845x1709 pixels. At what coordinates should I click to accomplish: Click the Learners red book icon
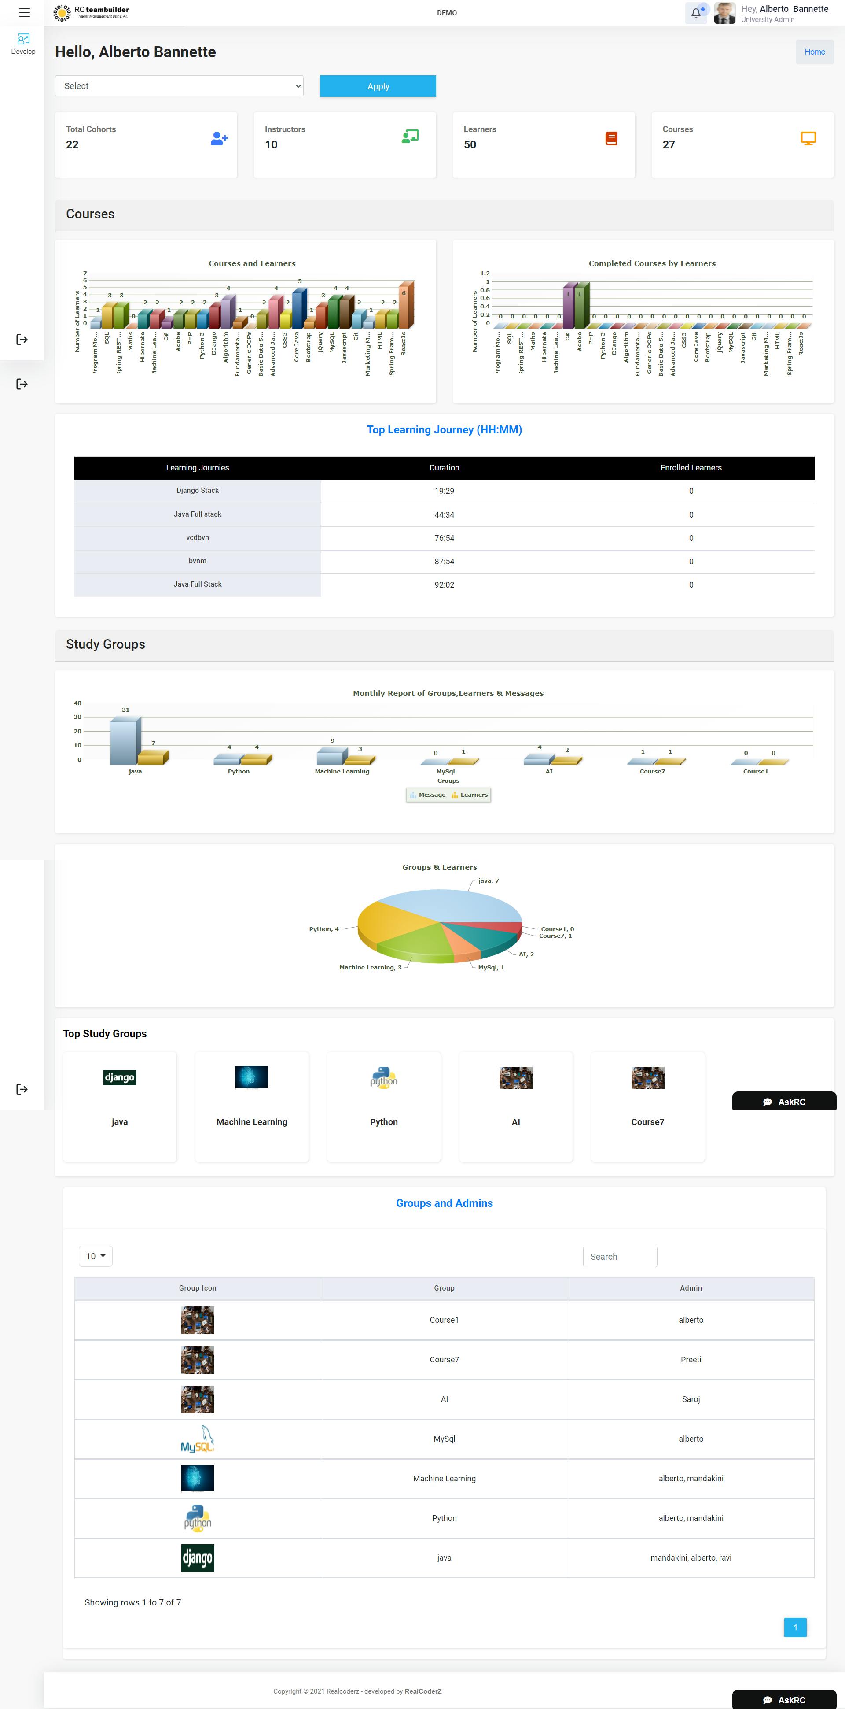(x=611, y=138)
